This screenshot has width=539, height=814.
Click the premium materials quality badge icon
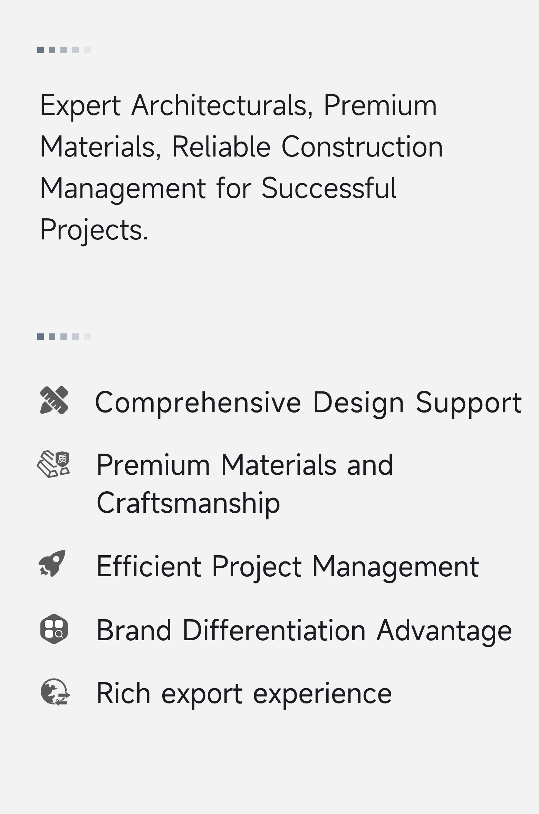click(x=54, y=464)
